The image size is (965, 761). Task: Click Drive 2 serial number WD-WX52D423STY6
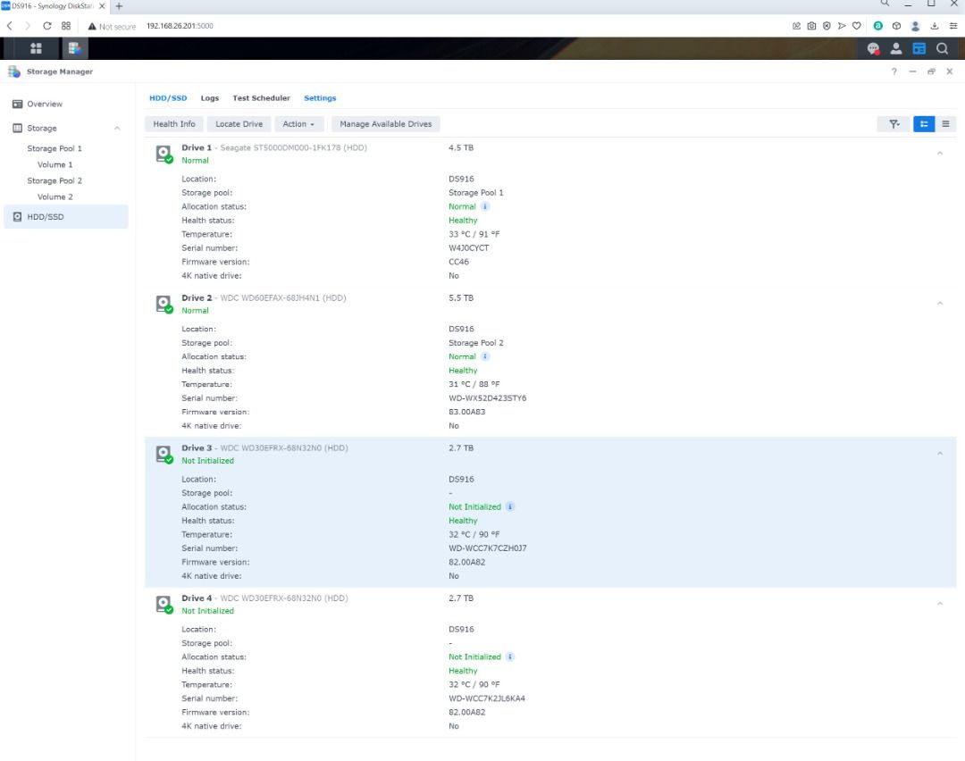pyautogui.click(x=488, y=398)
